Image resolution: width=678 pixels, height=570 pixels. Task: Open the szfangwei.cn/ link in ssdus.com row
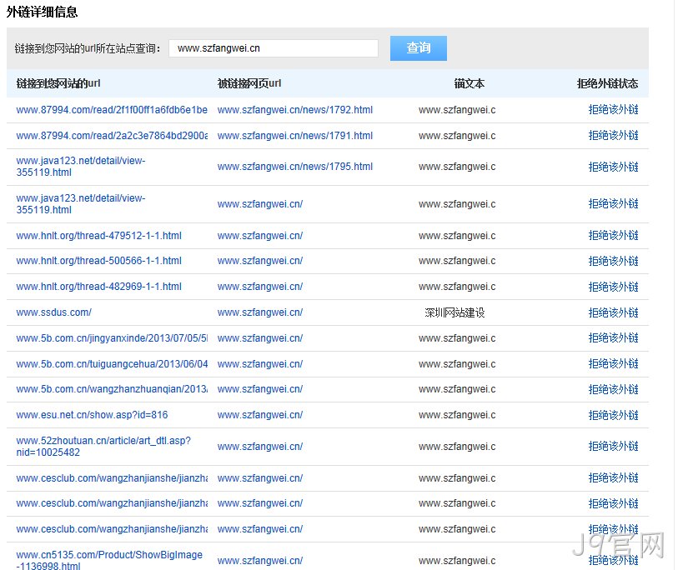(260, 312)
